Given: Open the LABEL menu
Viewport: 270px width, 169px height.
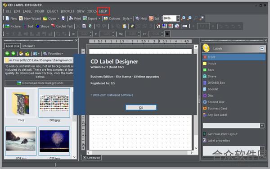Looking at the screenshot, I should pos(27,11).
